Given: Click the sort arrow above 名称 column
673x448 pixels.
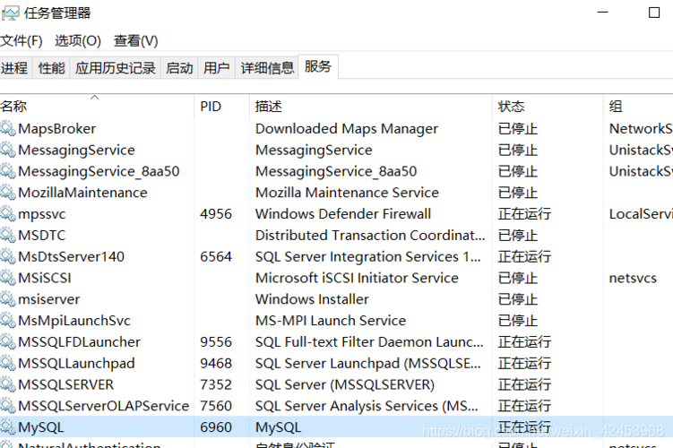Looking at the screenshot, I should [95, 98].
